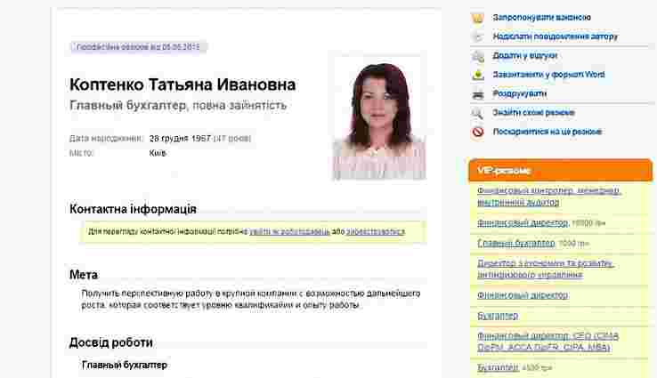Click the crown icon for offering a vacancy

(478, 18)
